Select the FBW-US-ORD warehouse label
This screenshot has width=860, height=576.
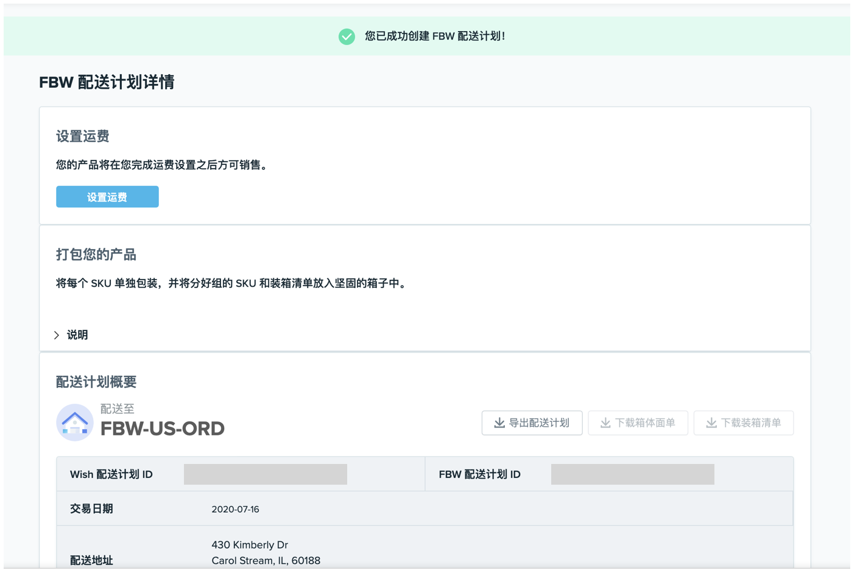[x=162, y=428]
